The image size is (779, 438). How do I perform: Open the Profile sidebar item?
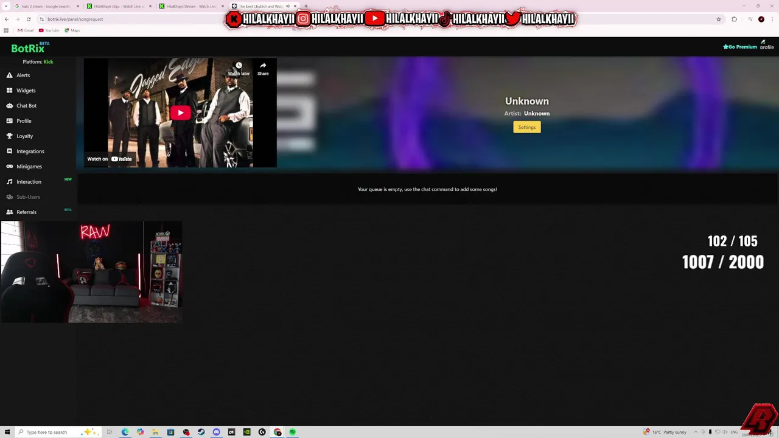24,121
